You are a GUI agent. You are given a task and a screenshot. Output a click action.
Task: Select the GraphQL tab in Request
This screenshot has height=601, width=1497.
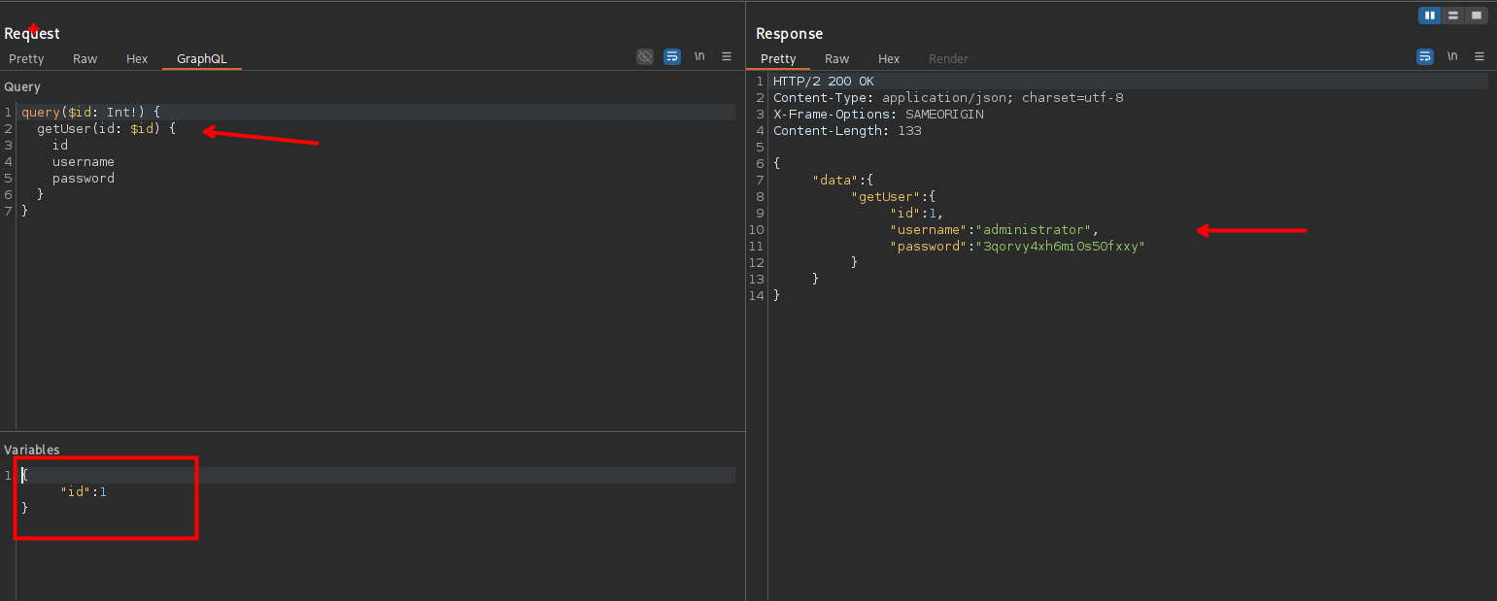tap(201, 59)
